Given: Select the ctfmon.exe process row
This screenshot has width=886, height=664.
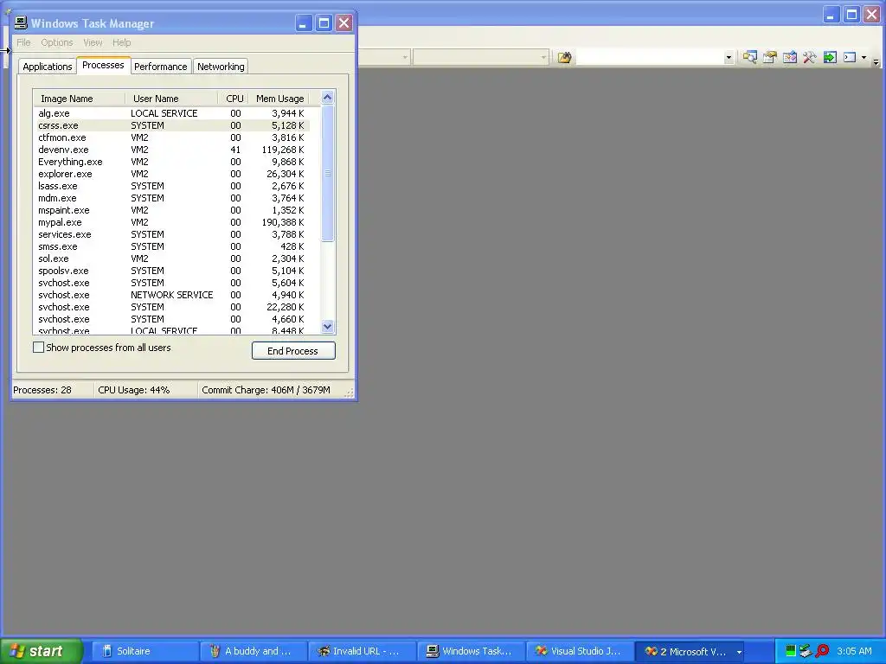Looking at the screenshot, I should (x=172, y=137).
